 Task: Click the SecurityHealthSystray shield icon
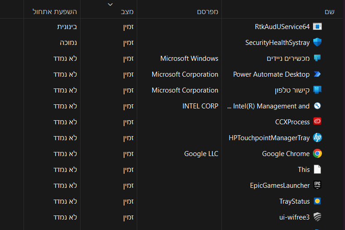coord(317,43)
